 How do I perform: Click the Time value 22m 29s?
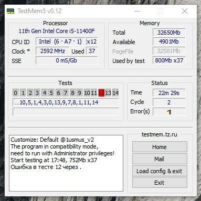pyautogui.click(x=169, y=93)
